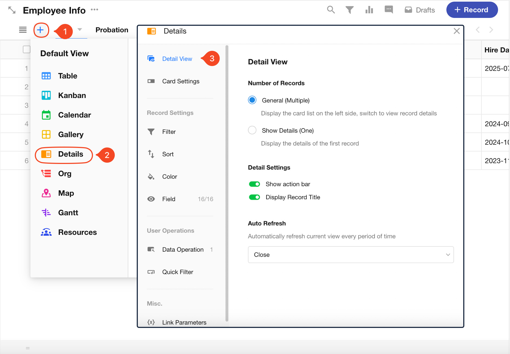Open Color record settings
This screenshot has height=354, width=510.
point(169,177)
